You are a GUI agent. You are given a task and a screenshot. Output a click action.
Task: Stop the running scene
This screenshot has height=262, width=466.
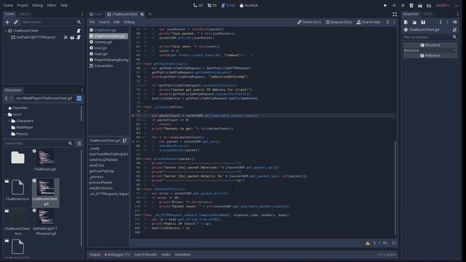(x=403, y=5)
